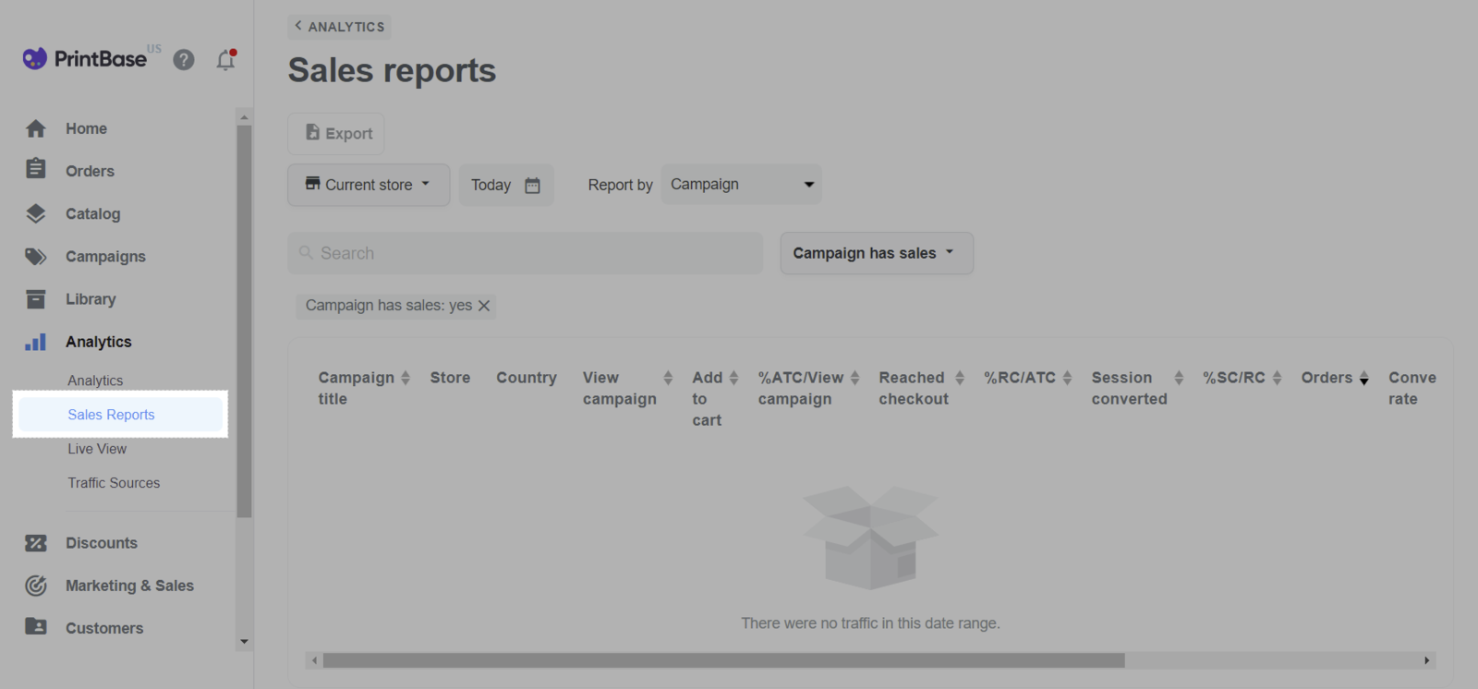Open Live View in sidebar
This screenshot has height=689, width=1478.
tap(97, 449)
